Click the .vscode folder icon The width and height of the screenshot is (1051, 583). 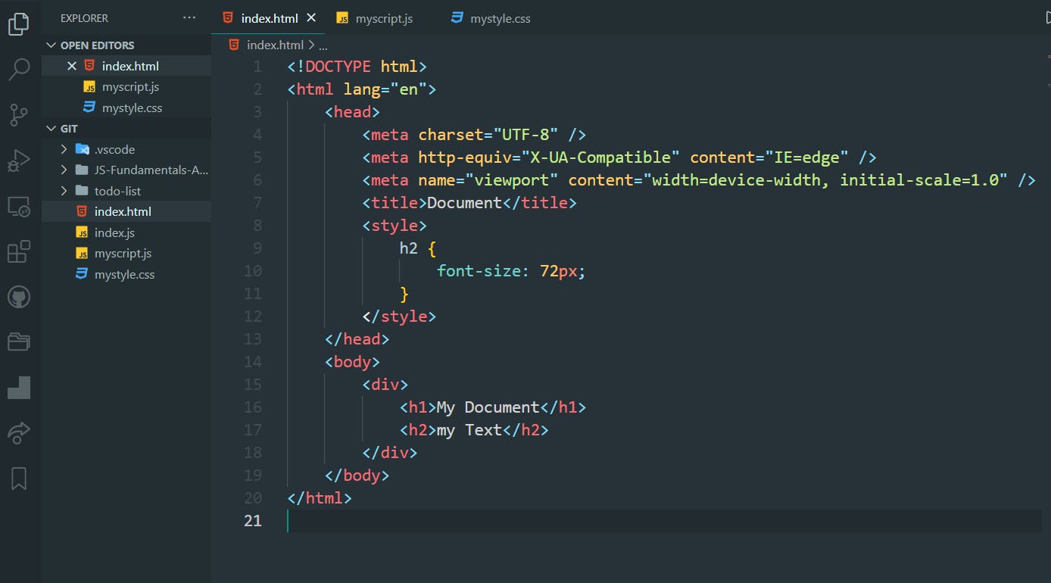83,149
